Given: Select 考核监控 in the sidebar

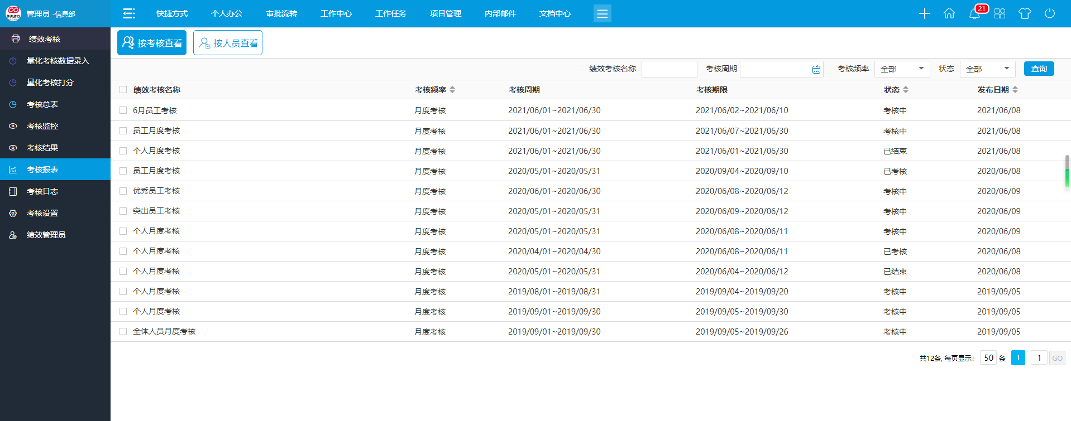Looking at the screenshot, I should click(42, 126).
